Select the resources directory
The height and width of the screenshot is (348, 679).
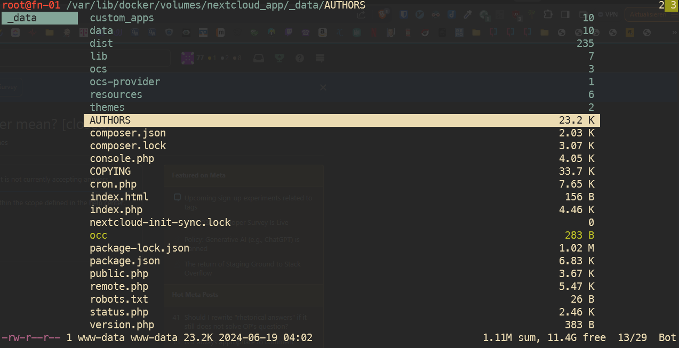point(116,95)
